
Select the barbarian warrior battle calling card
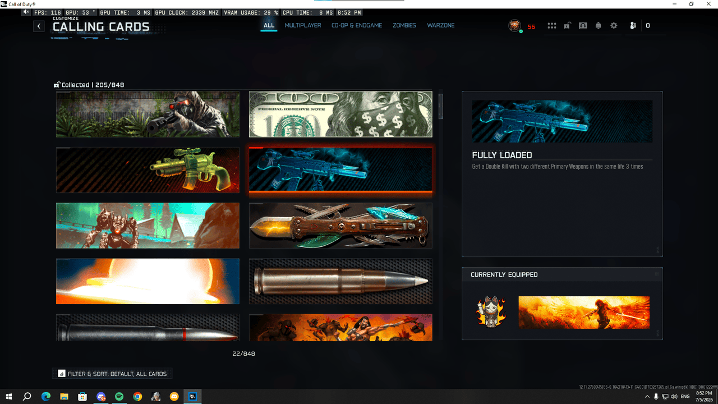(340, 328)
